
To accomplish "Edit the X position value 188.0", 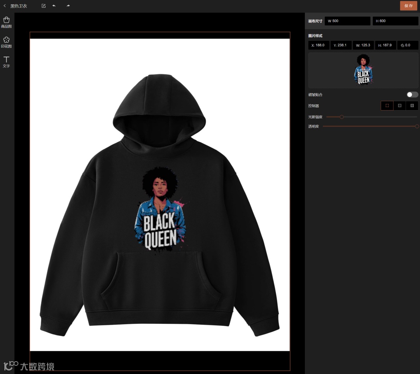I will (319, 45).
